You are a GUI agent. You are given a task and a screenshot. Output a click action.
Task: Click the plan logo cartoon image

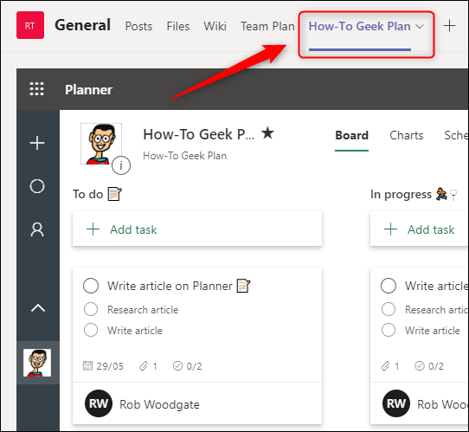(101, 144)
